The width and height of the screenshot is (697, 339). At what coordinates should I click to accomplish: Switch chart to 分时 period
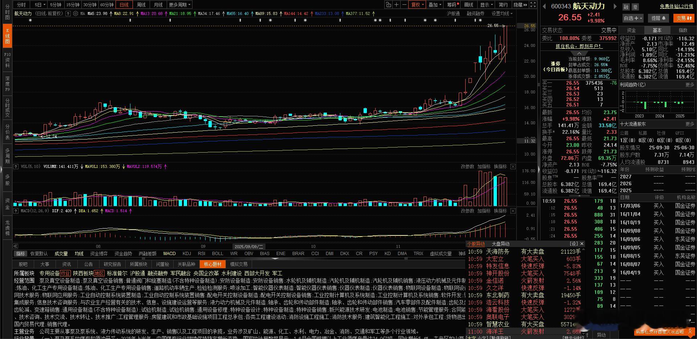coord(21,5)
